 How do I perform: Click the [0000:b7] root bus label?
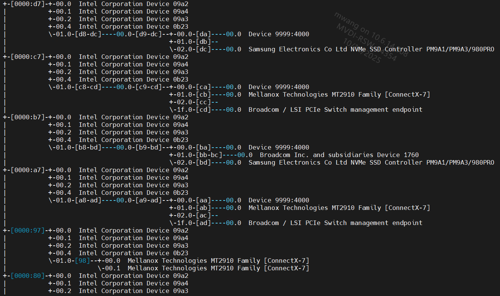[28, 117]
